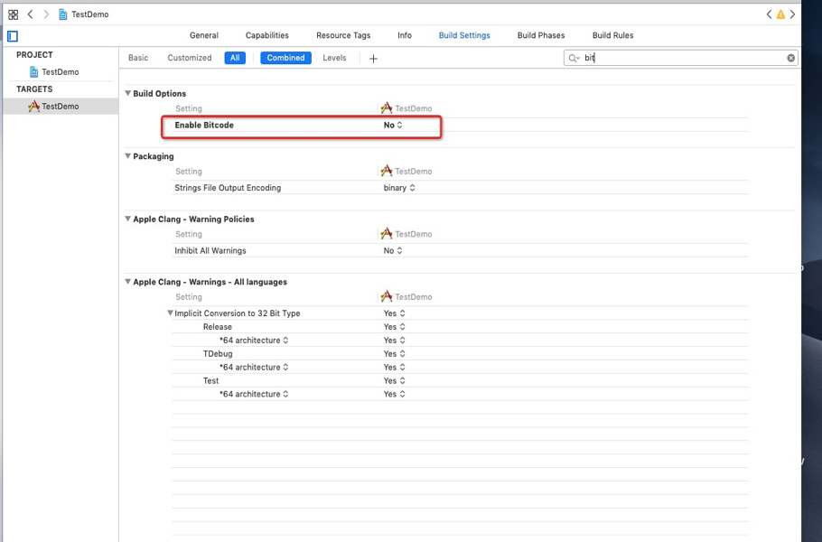Open the related items grid icon
The image size is (822, 542).
(14, 14)
